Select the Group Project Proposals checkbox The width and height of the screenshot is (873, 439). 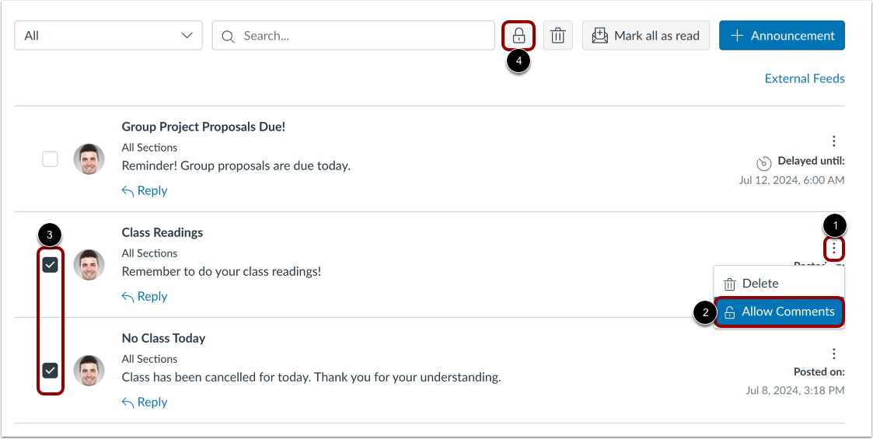(x=50, y=159)
